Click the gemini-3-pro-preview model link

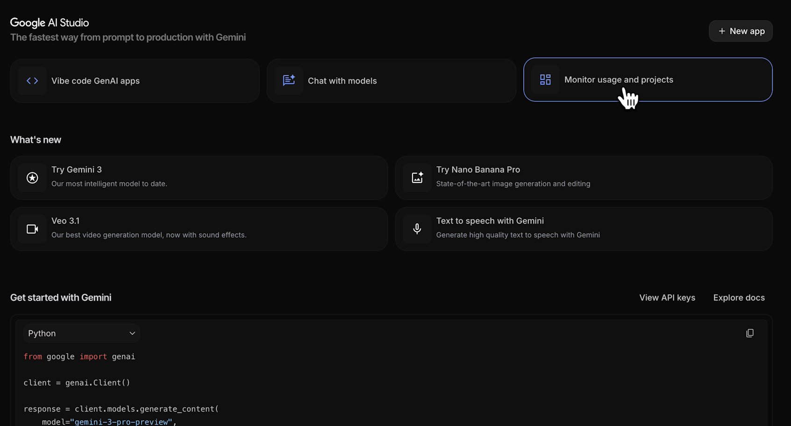point(122,421)
